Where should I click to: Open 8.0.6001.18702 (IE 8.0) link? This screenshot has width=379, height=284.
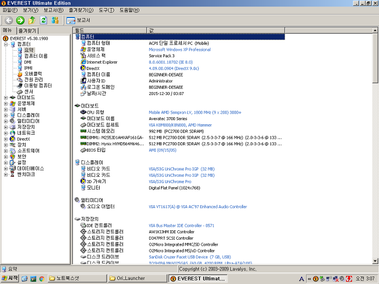coord(171,62)
